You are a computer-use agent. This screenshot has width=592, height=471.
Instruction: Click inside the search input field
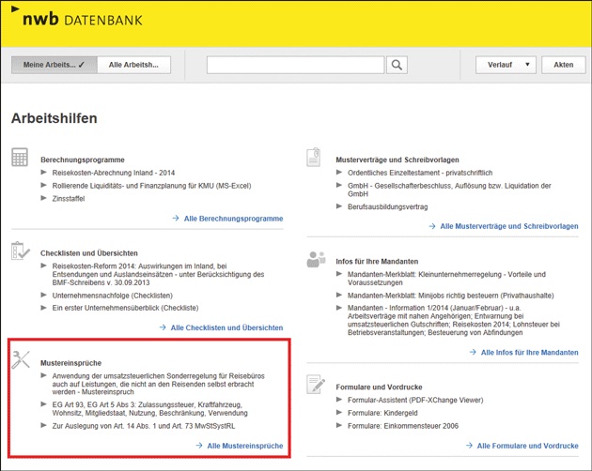(295, 65)
